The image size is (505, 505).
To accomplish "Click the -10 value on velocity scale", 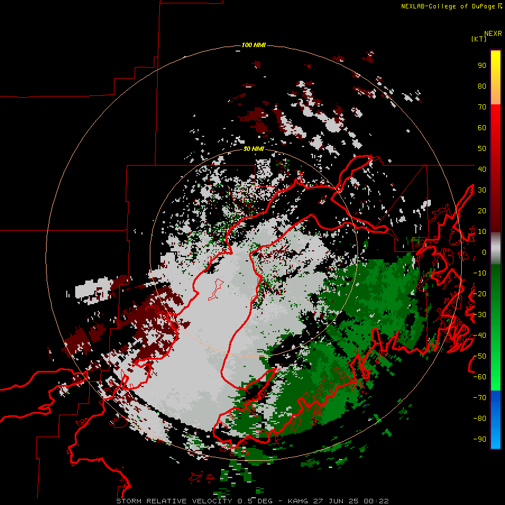I will 480,273.
